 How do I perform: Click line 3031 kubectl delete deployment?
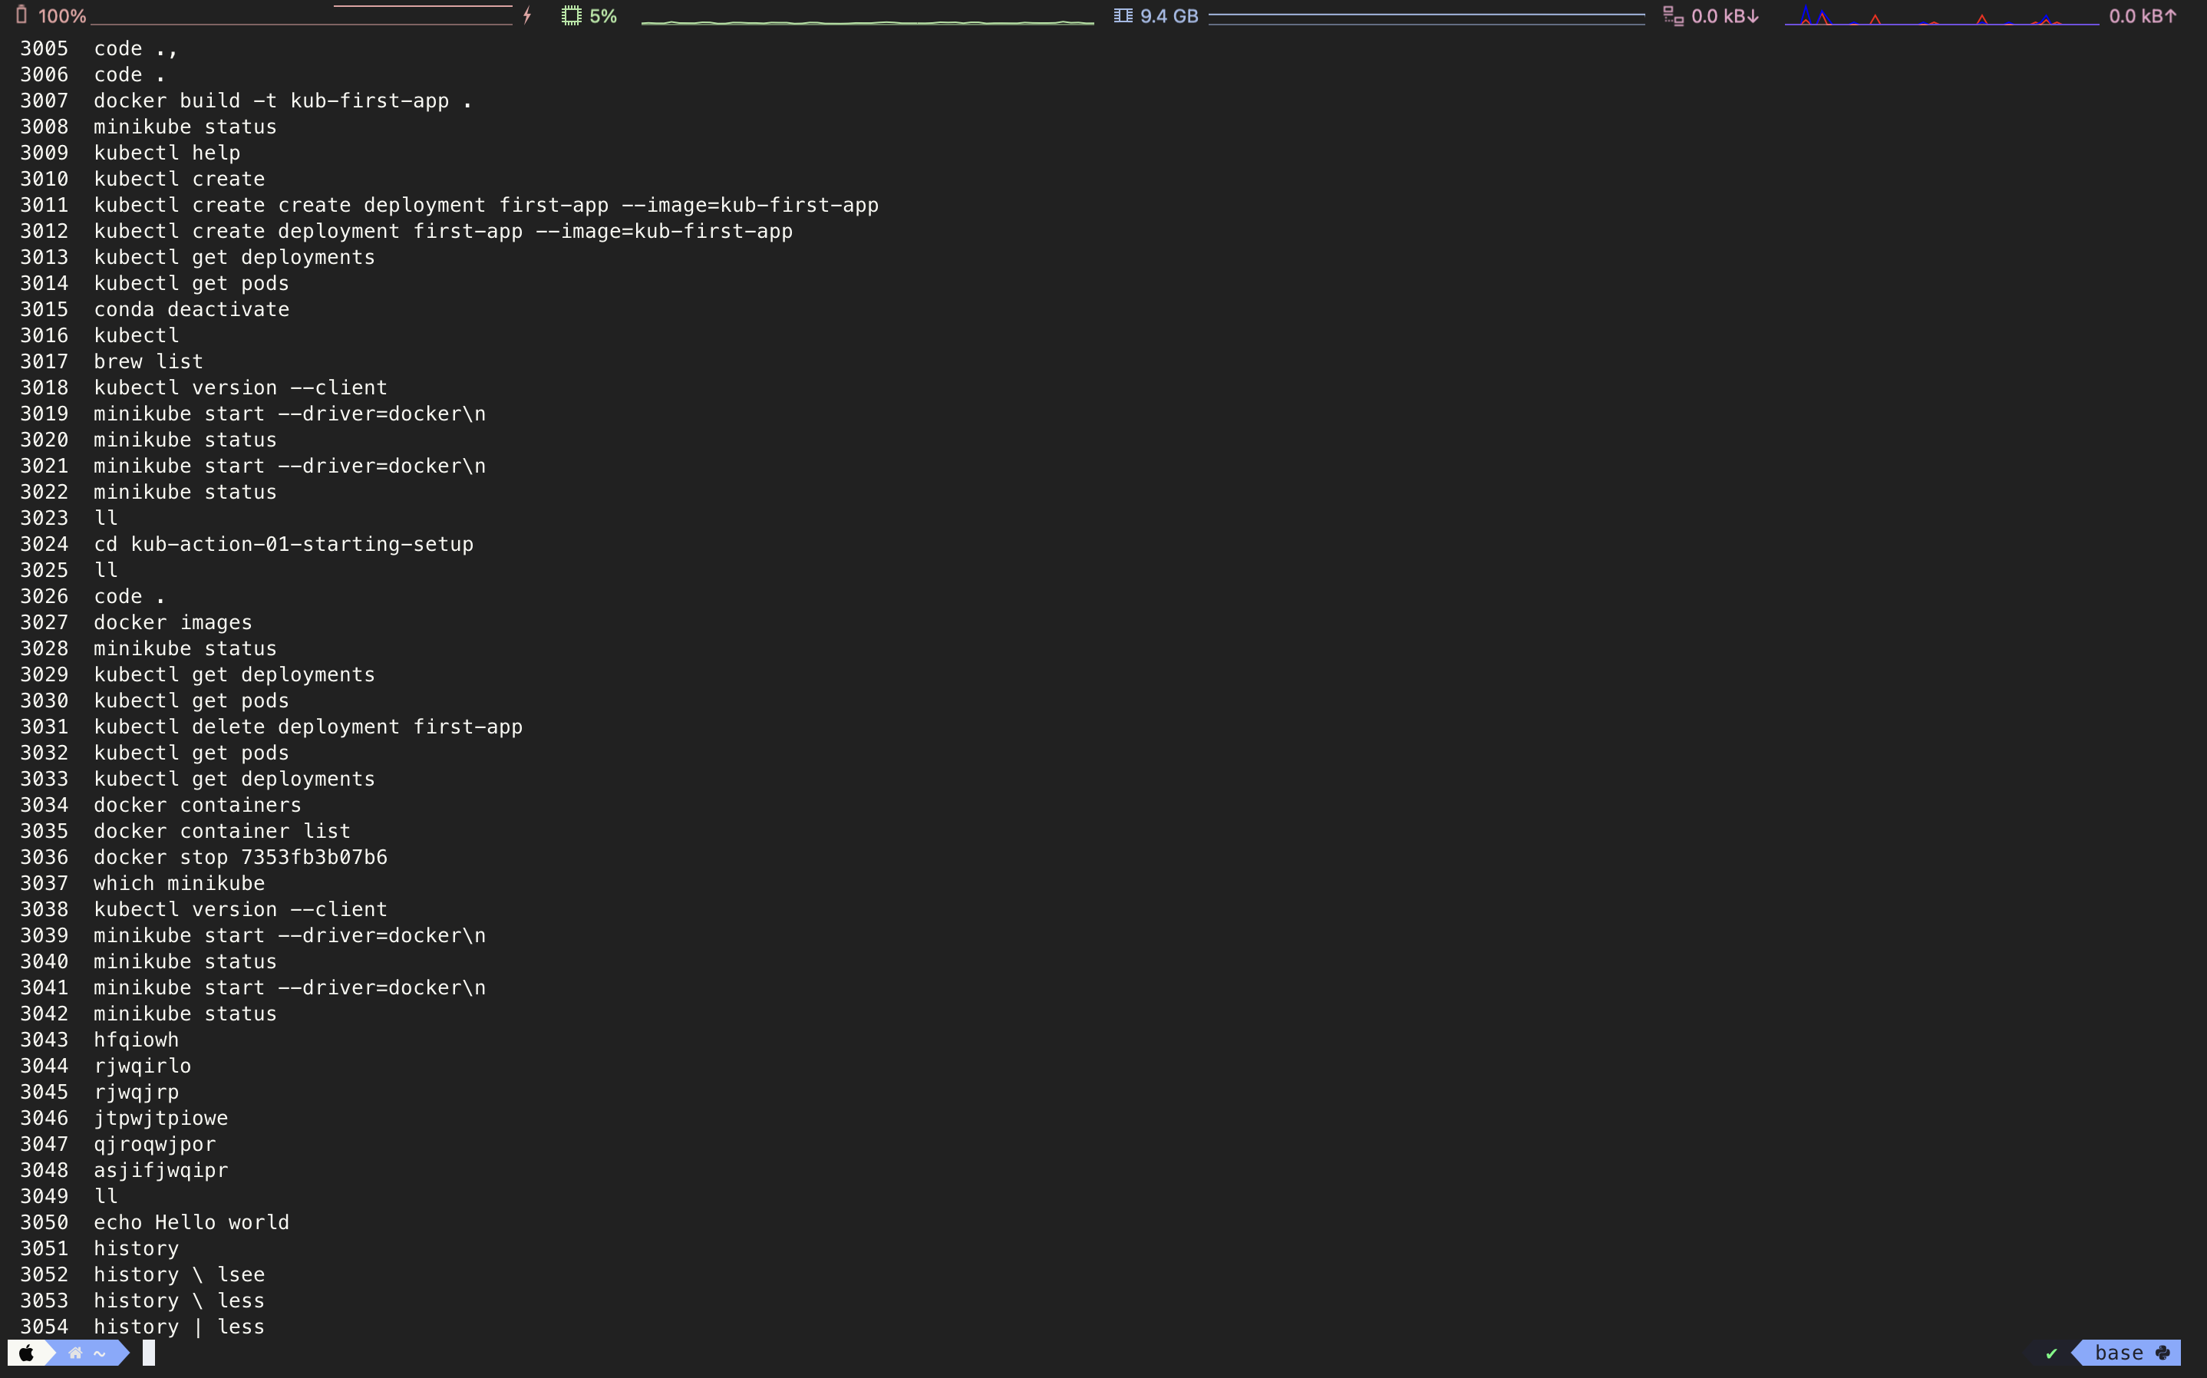click(x=308, y=727)
